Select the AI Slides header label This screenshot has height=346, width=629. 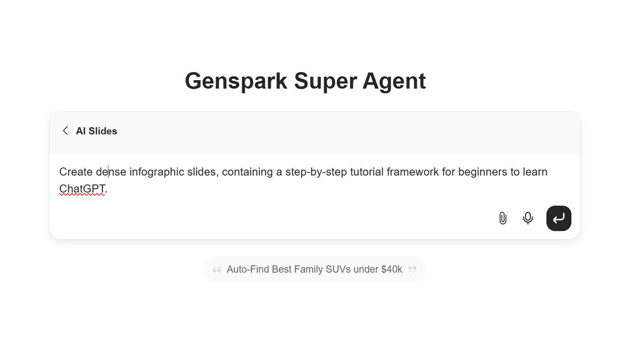[97, 131]
